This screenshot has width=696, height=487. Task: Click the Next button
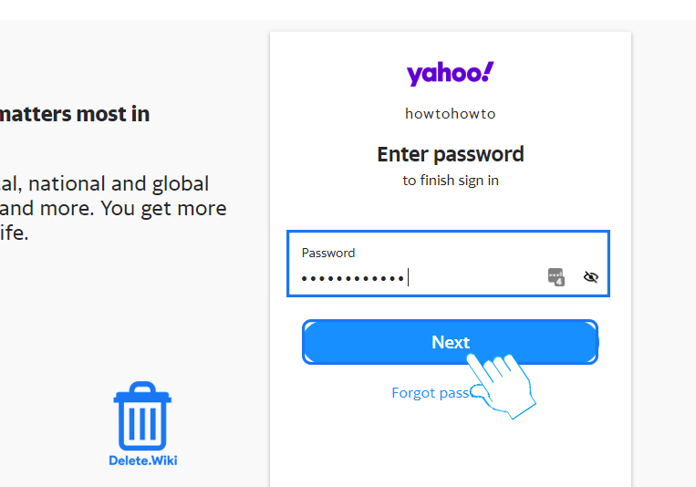pyautogui.click(x=450, y=342)
